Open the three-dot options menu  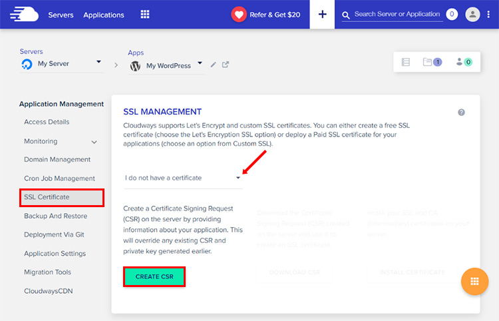(x=489, y=15)
